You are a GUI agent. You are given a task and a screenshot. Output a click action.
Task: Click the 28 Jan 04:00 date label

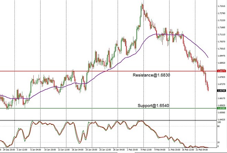point(119,150)
